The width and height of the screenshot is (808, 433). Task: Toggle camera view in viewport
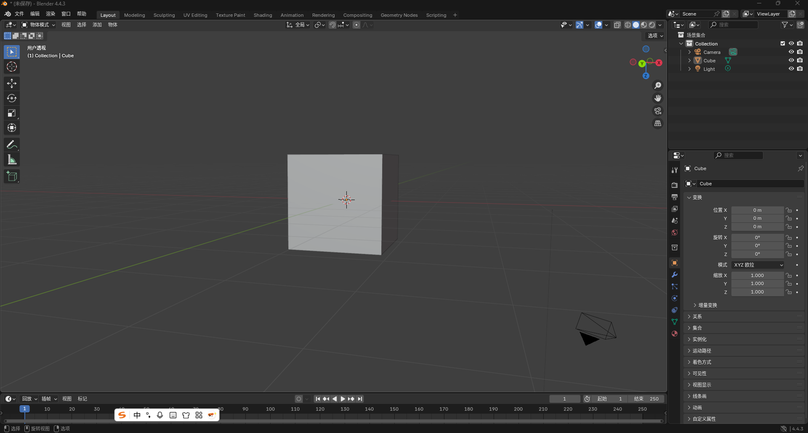pyautogui.click(x=658, y=111)
